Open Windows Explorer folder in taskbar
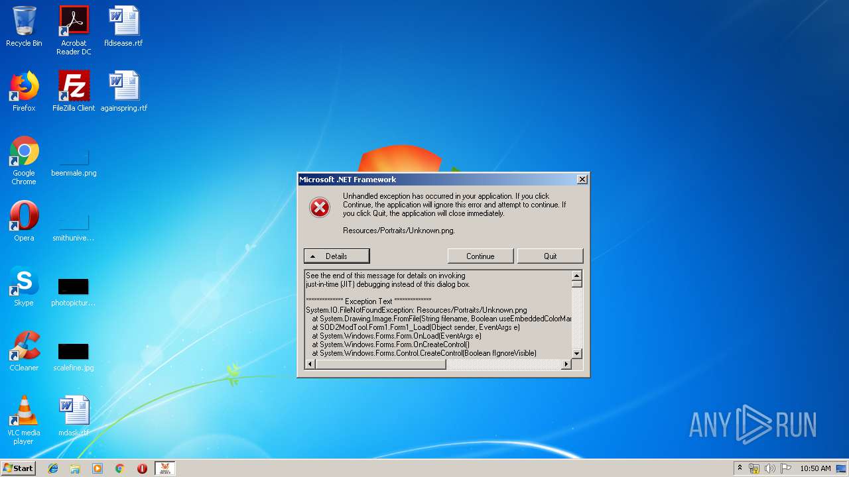Screen dimensions: 849x477 (75, 468)
